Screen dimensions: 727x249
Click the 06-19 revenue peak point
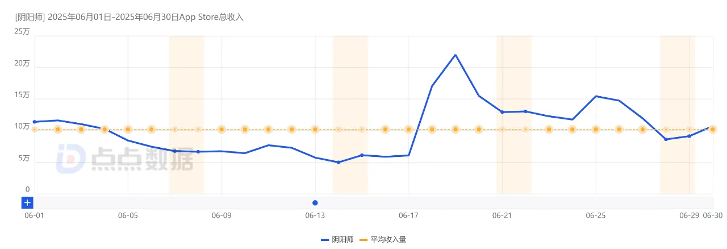click(x=456, y=55)
